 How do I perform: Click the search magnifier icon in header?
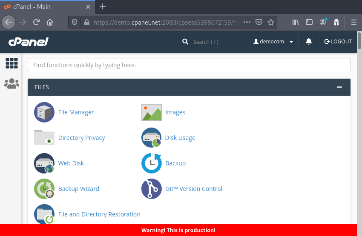[185, 42]
